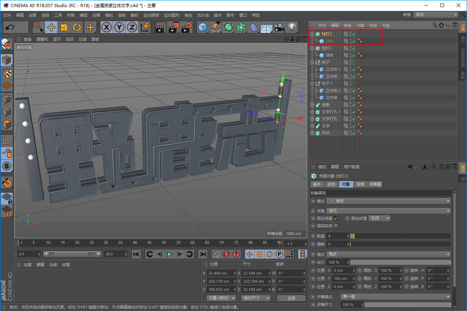Click the Deformer object icon
The image size is (467, 311).
(254, 27)
